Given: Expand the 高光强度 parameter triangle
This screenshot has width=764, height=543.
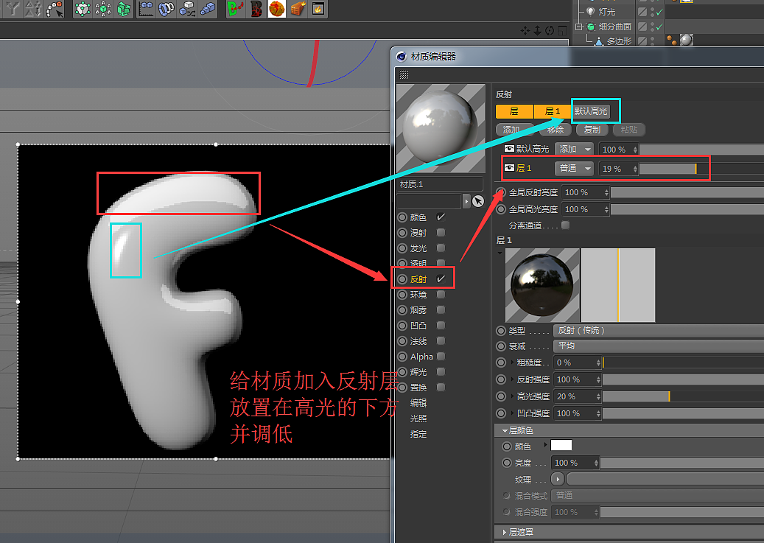Looking at the screenshot, I should pos(512,396).
